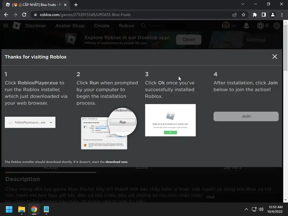The image size is (288, 216).
Task: Show hidden system tray icons
Action: pyautogui.click(x=246, y=209)
